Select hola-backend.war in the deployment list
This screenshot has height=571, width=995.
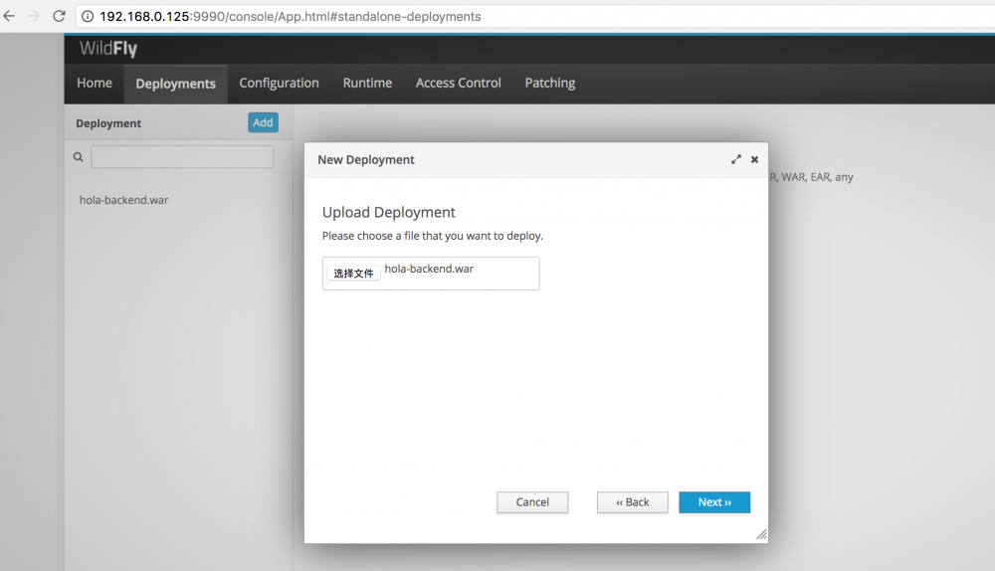(x=123, y=200)
